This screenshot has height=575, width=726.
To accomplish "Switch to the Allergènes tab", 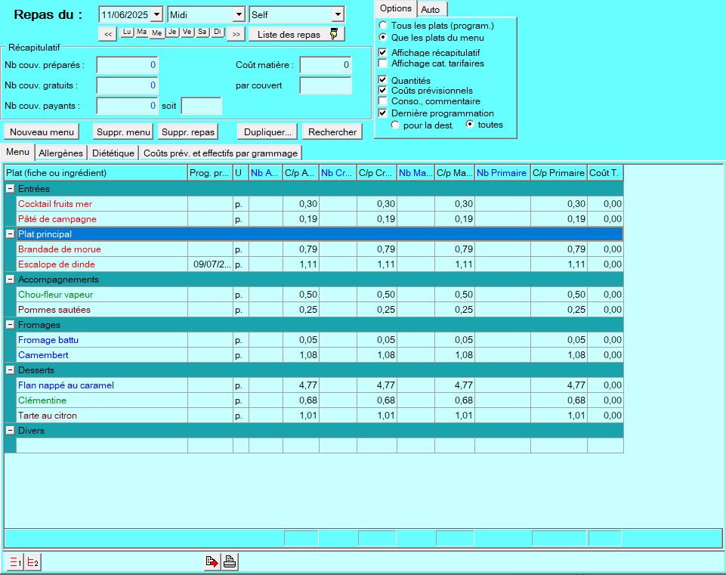I will tap(60, 153).
